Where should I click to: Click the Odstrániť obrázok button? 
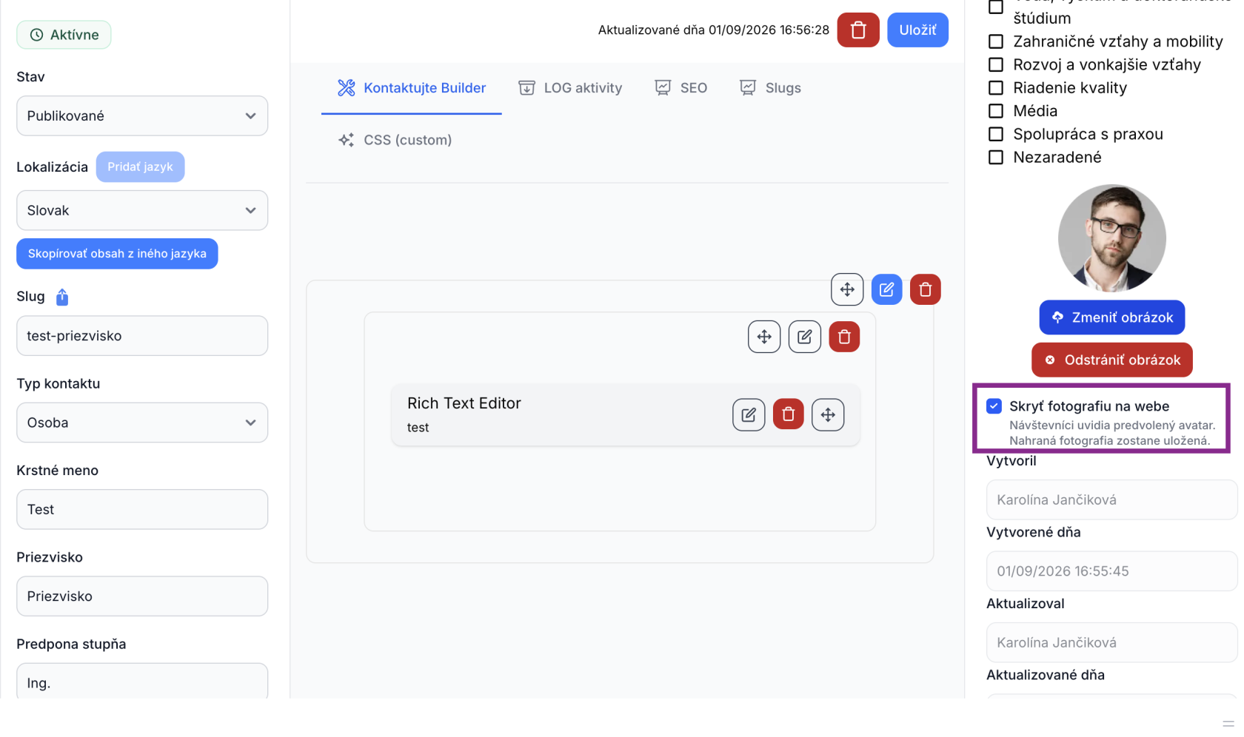[x=1112, y=360]
